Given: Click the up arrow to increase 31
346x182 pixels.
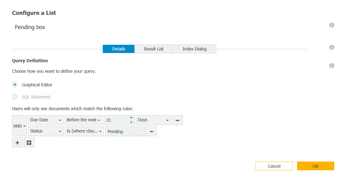Looking at the screenshot, I should (x=131, y=118).
